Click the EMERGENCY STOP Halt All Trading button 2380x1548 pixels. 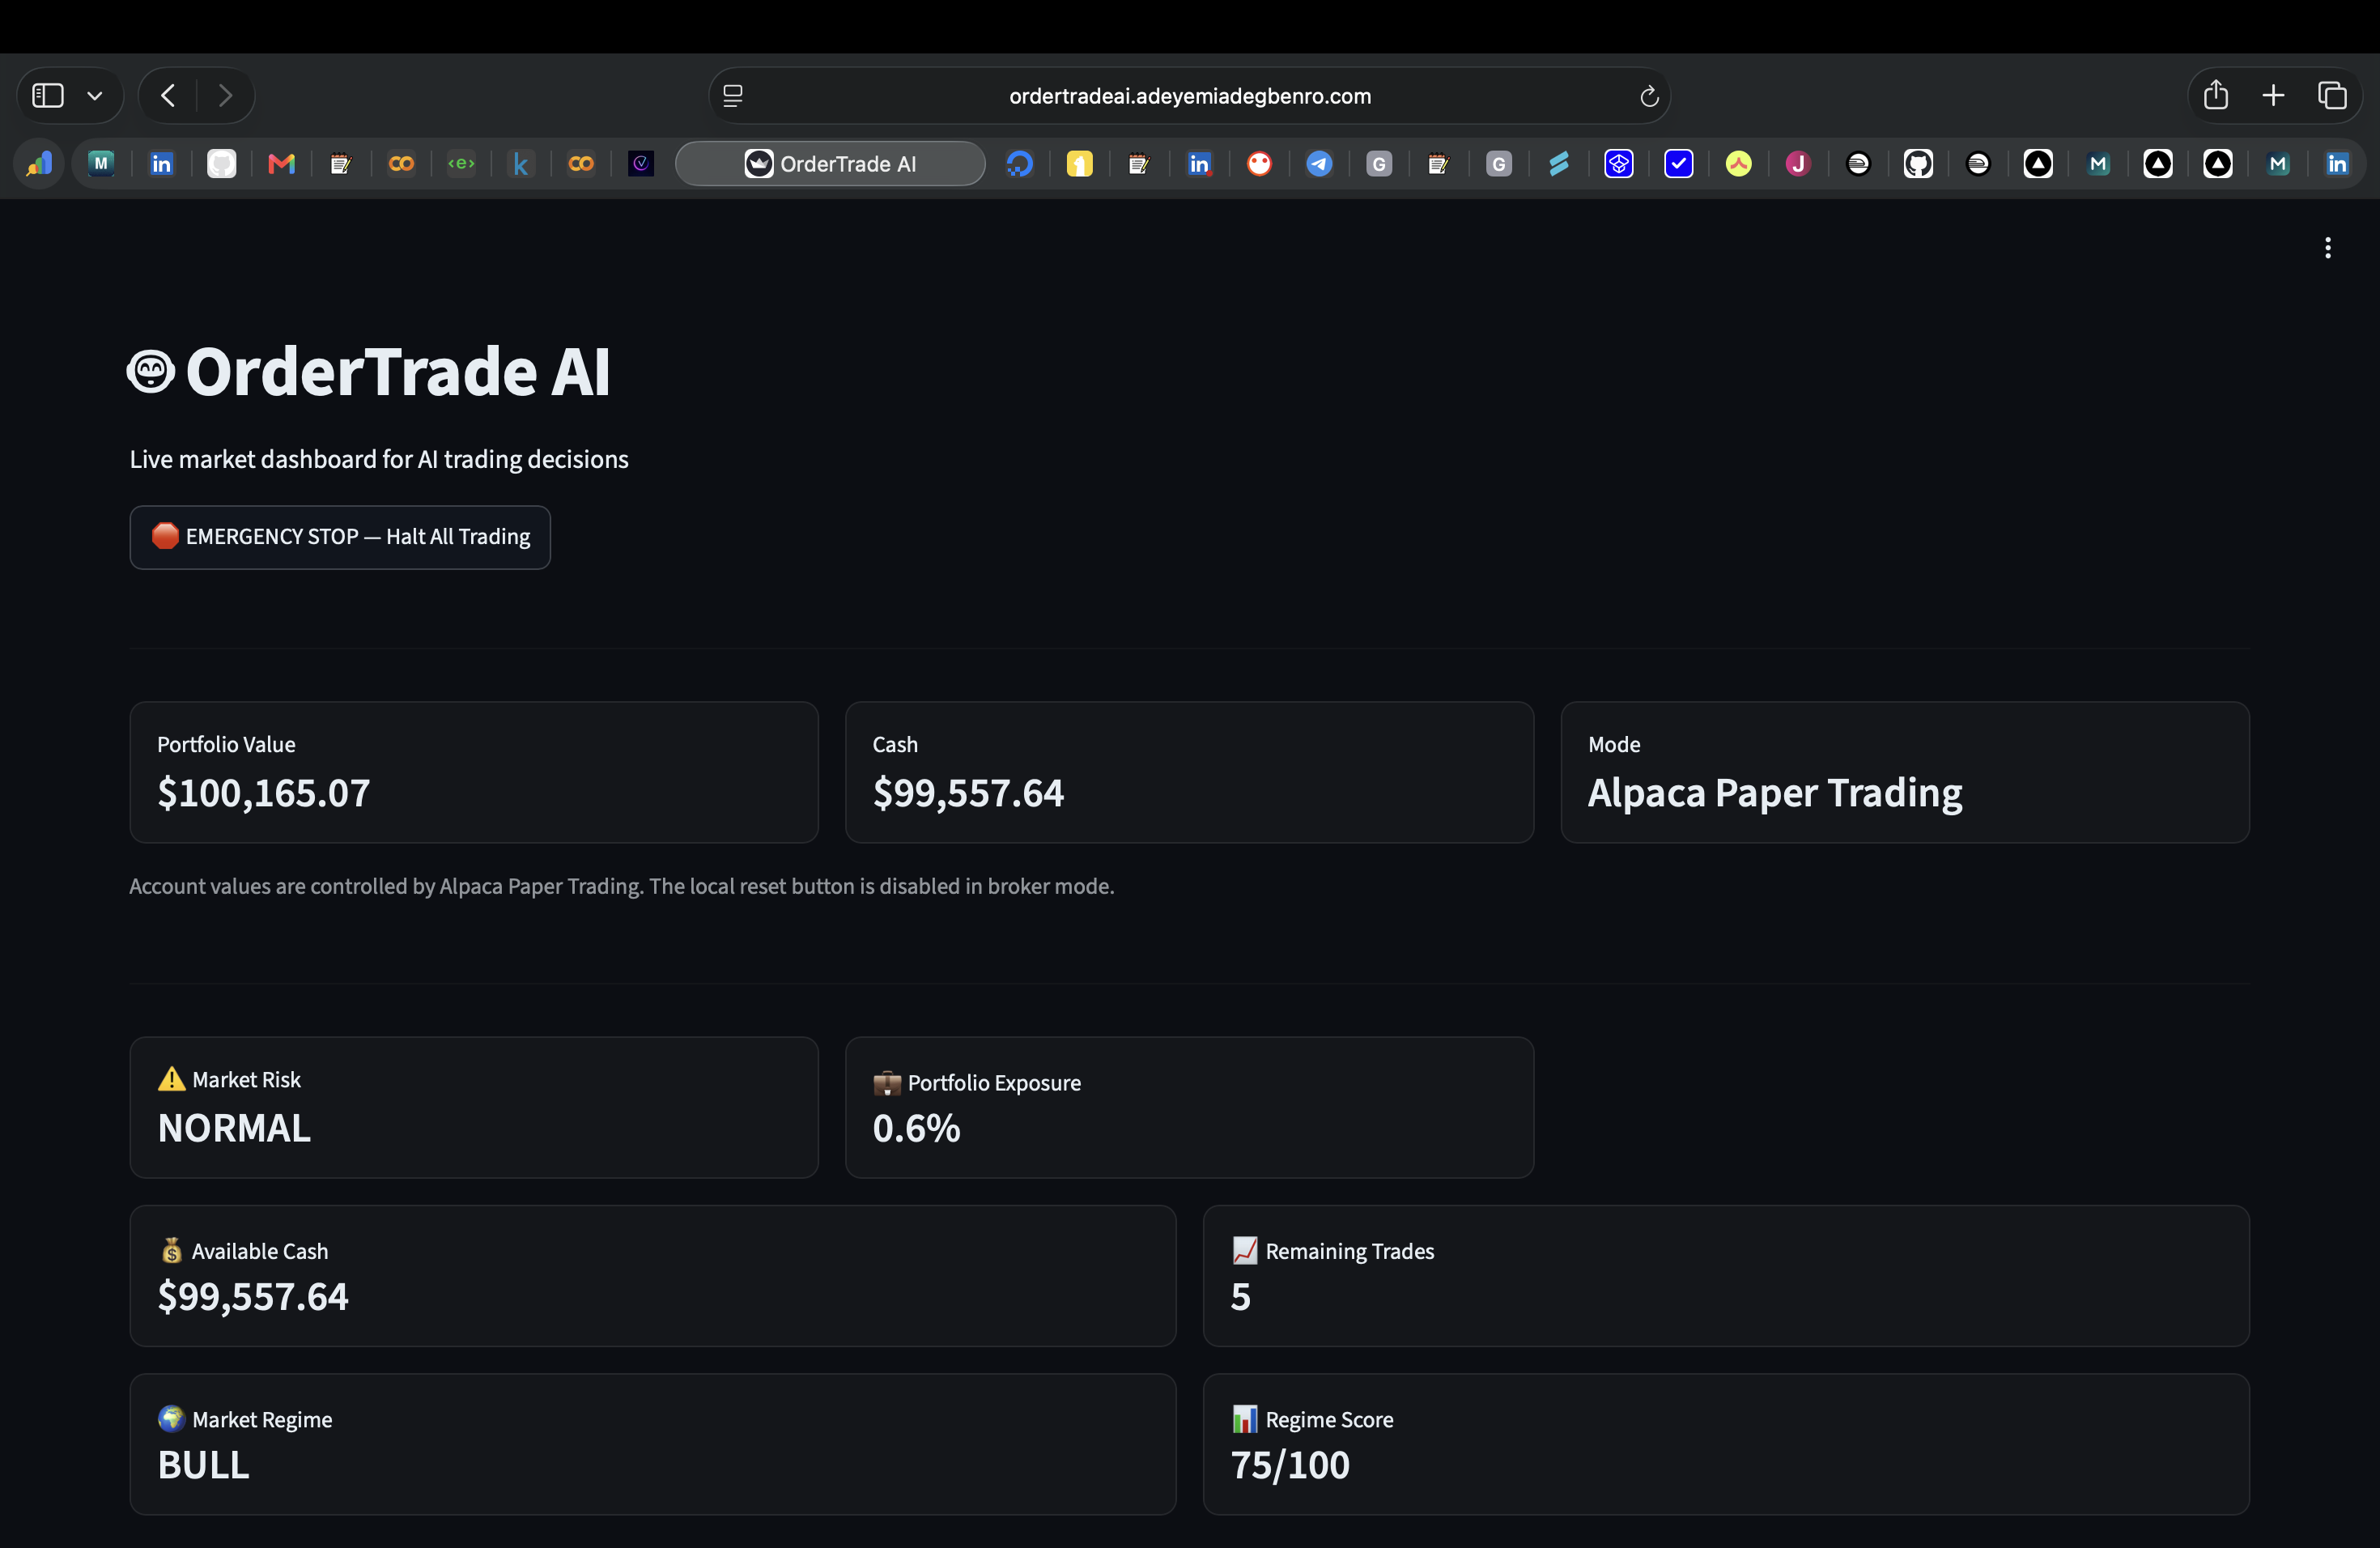tap(340, 537)
